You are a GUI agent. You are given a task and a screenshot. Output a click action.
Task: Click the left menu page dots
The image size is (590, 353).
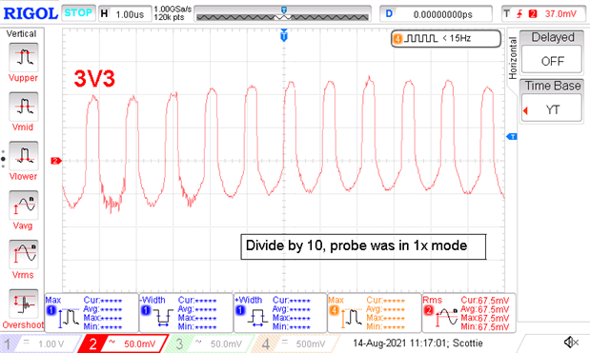pyautogui.click(x=3, y=159)
